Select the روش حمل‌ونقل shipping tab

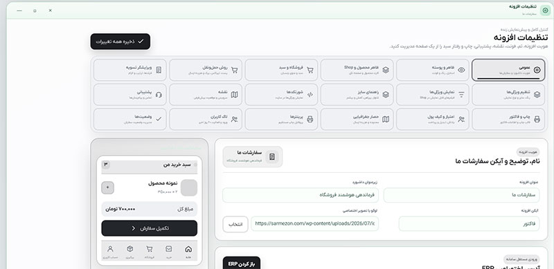(206, 70)
